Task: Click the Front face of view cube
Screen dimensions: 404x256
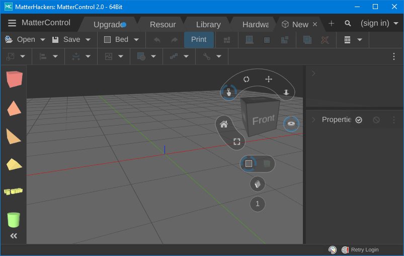Action: coord(263,120)
